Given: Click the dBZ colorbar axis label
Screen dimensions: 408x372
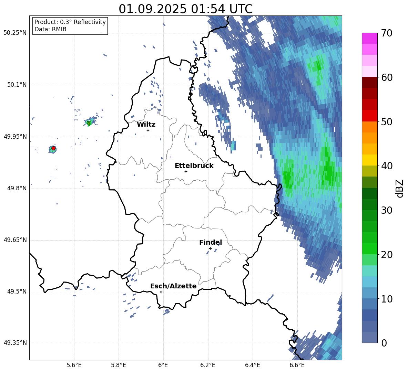Looking at the screenshot, I should click(x=400, y=188).
